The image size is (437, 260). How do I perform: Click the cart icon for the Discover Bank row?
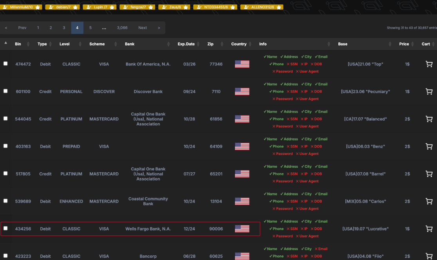429,91
